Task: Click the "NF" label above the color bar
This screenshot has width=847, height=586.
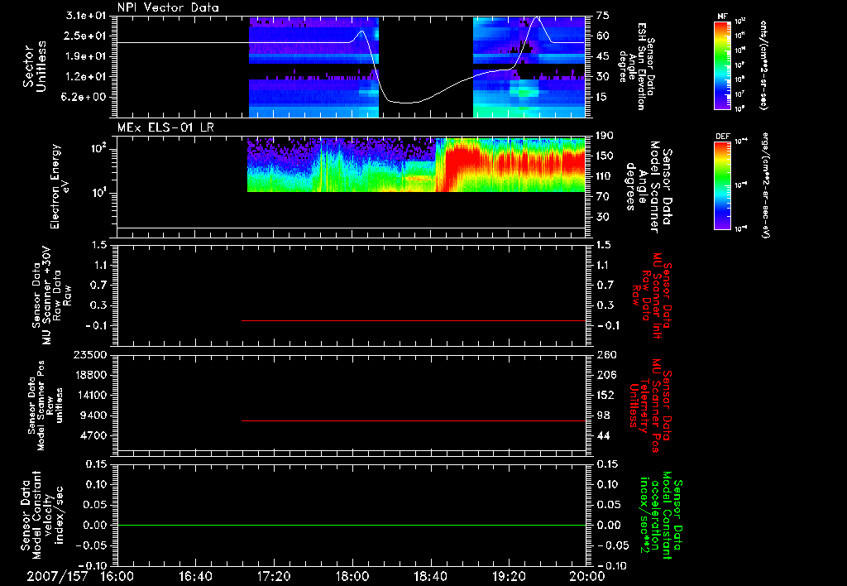Action: click(723, 17)
